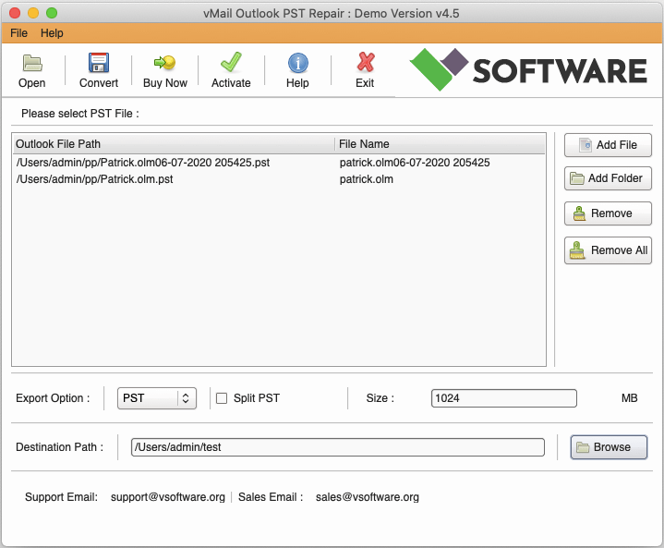Image resolution: width=664 pixels, height=548 pixels.
Task: Click the red Exit cross icon
Action: coord(365,62)
